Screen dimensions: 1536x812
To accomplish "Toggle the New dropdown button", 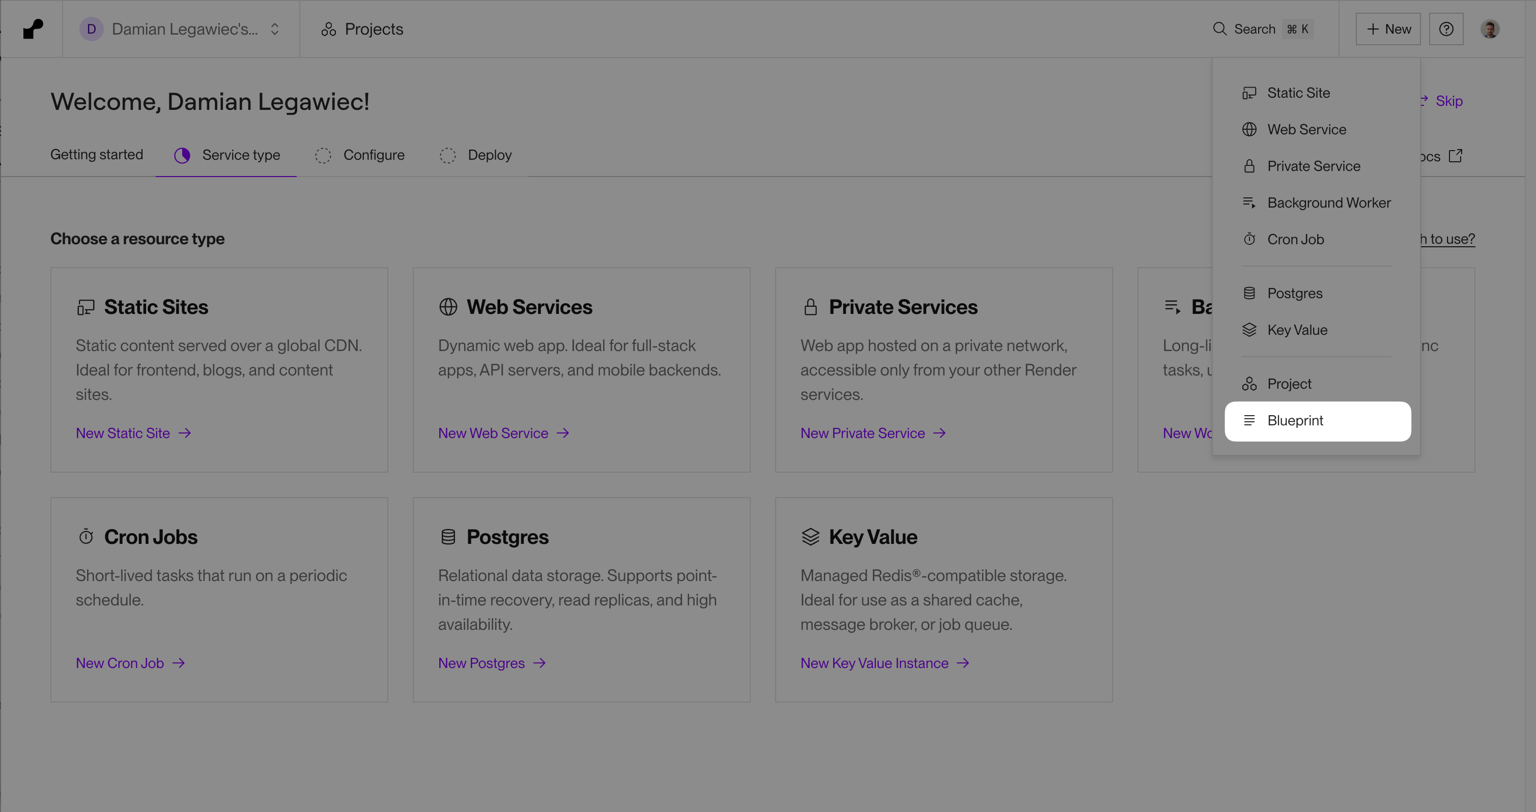I will 1387,28.
